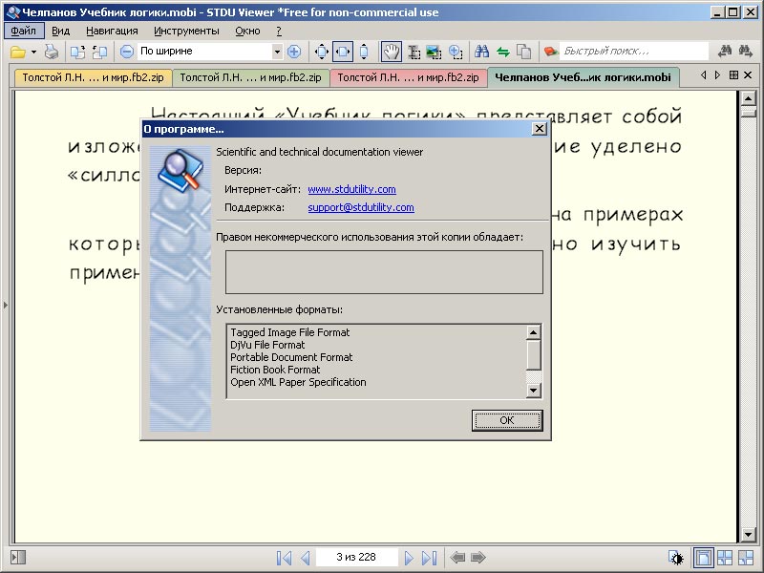Open search with the binoculars icon

click(483, 50)
